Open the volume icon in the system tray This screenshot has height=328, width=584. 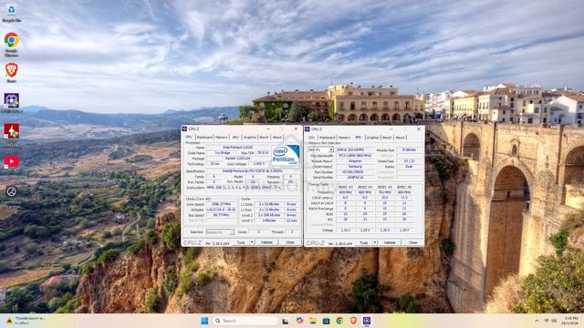[x=554, y=321]
